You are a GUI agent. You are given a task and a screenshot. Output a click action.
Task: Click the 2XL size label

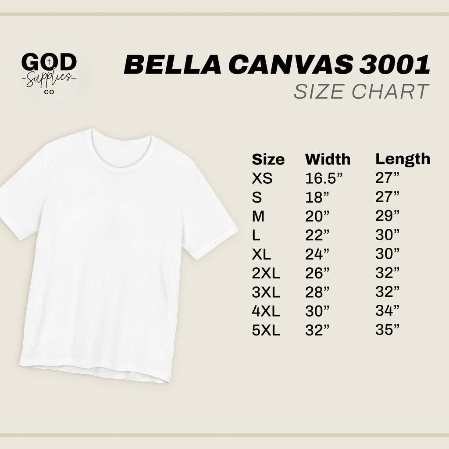click(266, 274)
